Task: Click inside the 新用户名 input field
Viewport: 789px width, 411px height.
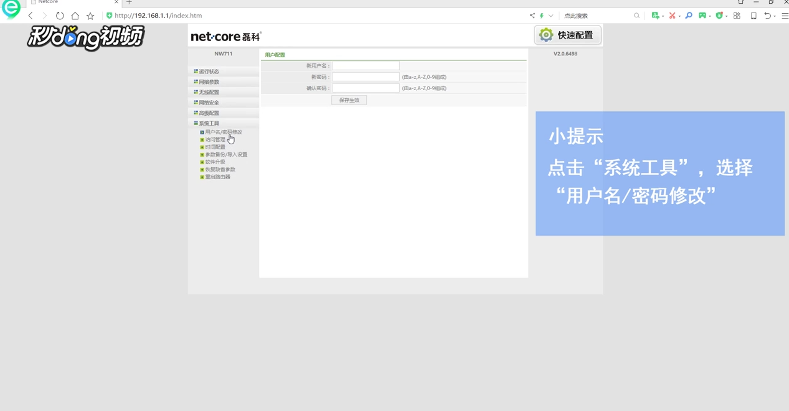Action: pos(366,65)
